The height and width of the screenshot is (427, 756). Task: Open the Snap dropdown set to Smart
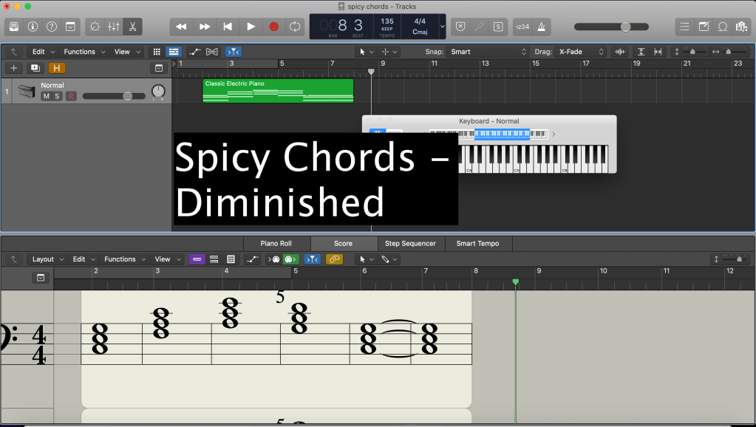coord(488,52)
